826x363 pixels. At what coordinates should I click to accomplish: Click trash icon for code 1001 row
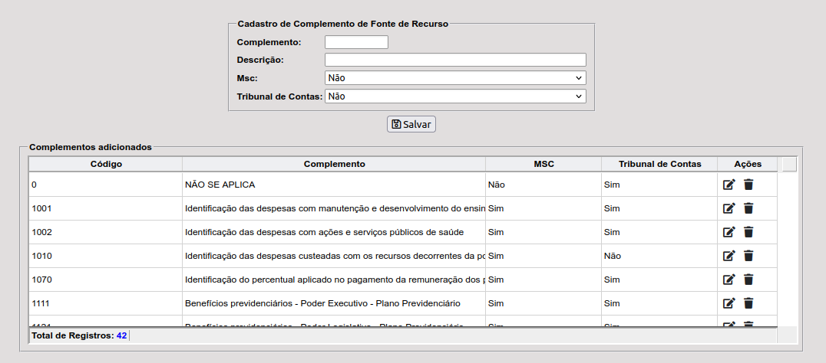tap(748, 208)
